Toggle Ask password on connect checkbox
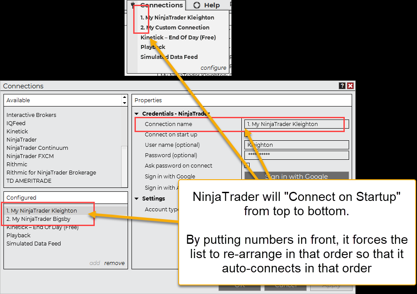 (x=247, y=165)
